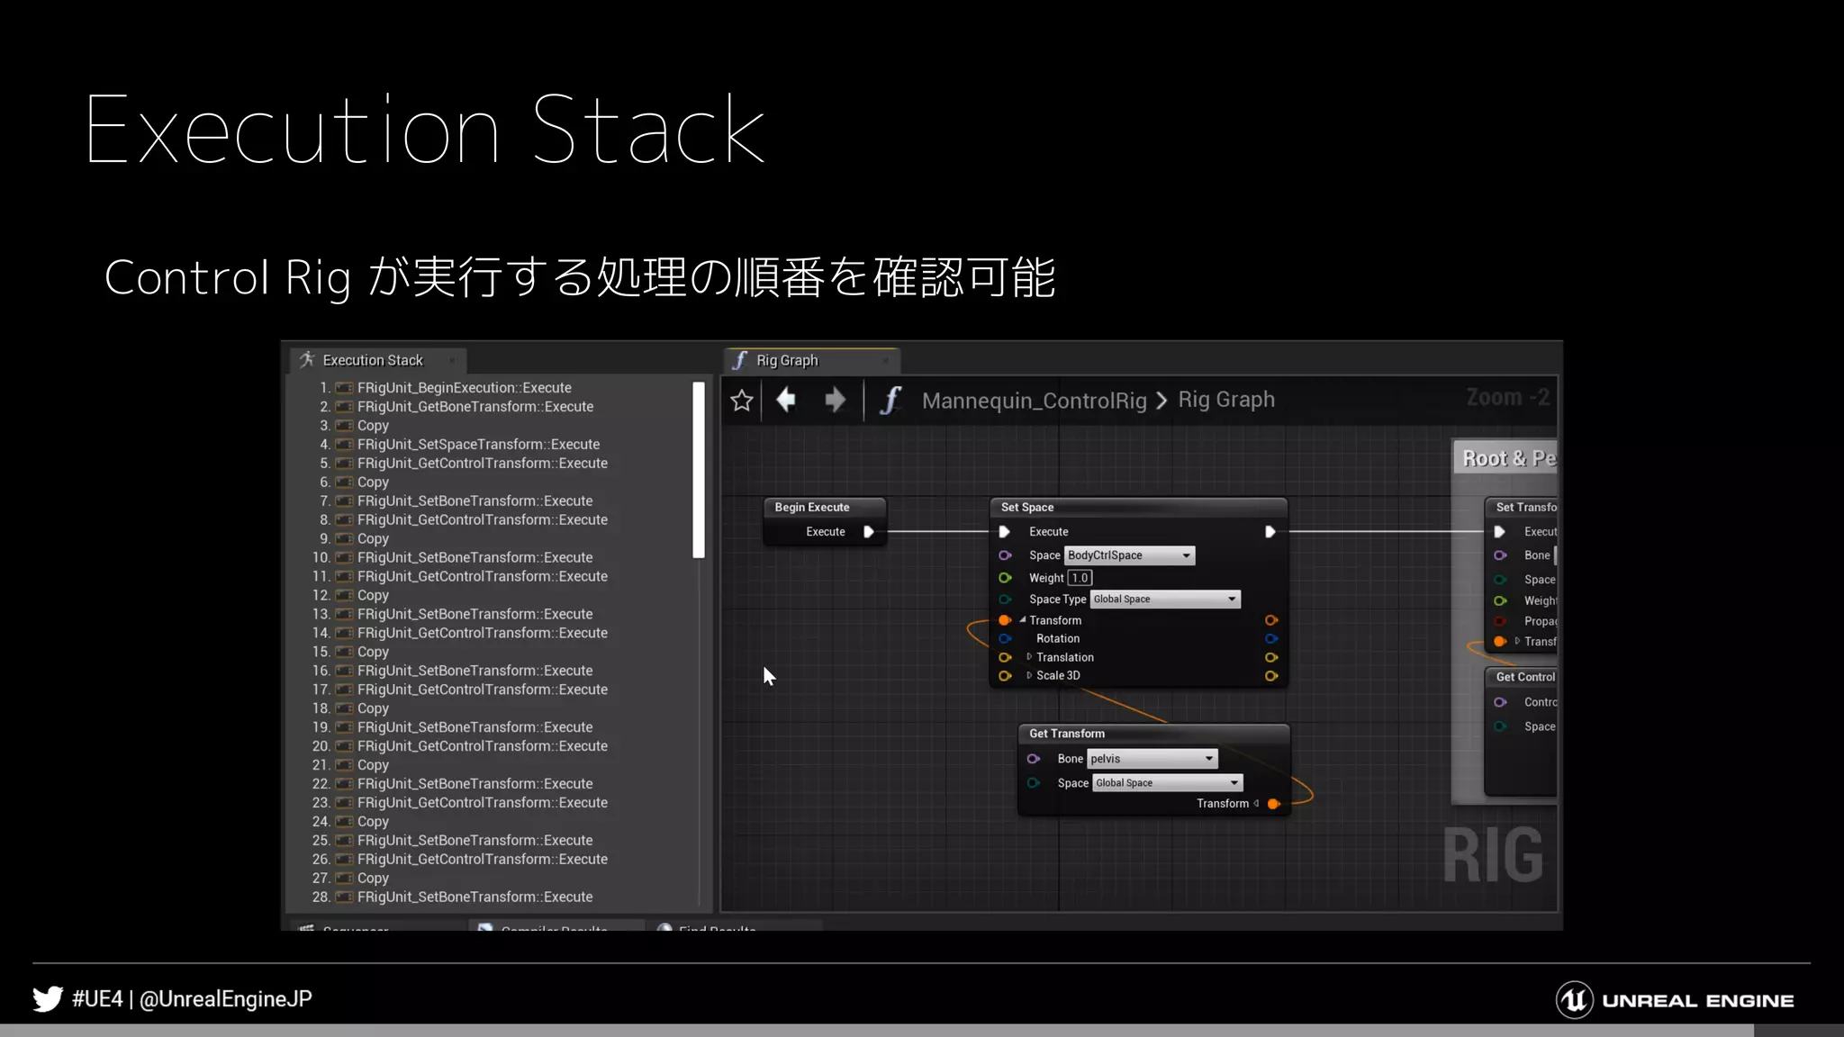Click Set Space Translation output pin
Image resolution: width=1844 pixels, height=1037 pixels.
[1271, 657]
